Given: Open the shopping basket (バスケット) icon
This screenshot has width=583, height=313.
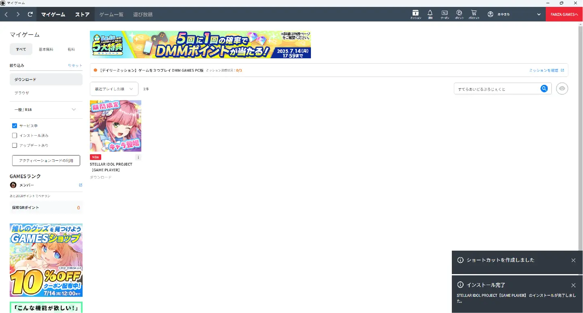Looking at the screenshot, I should click(x=474, y=14).
